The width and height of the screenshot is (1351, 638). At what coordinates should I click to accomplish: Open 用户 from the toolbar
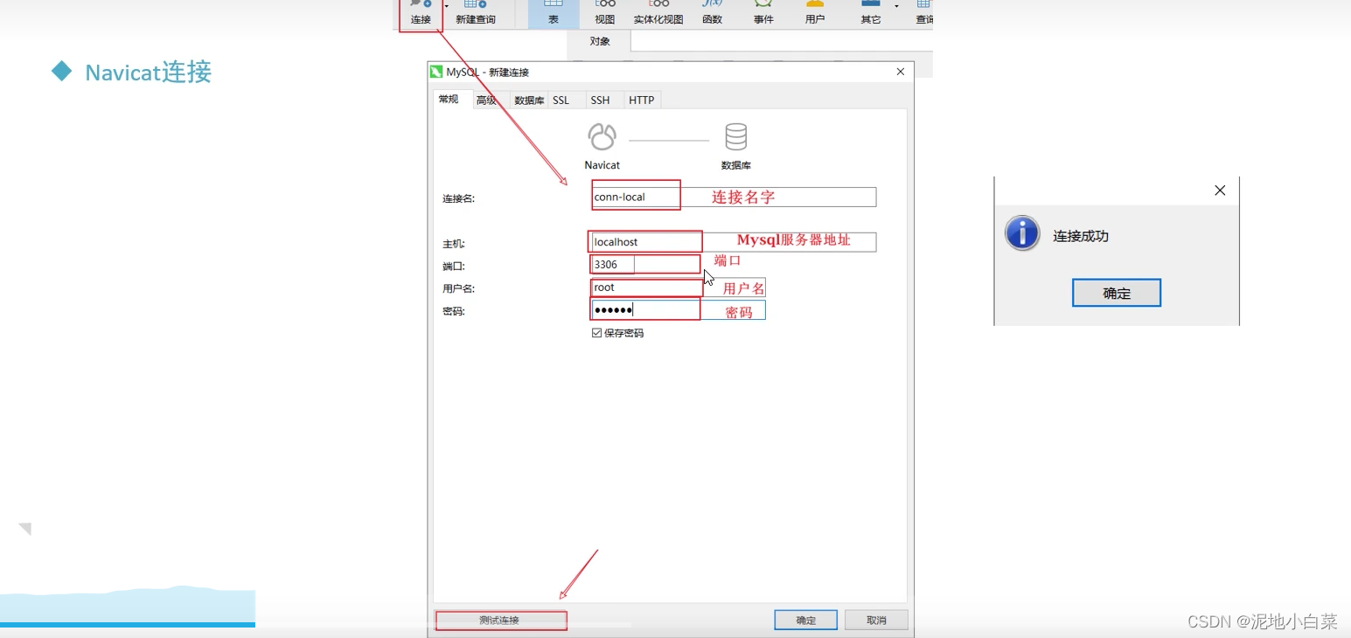pyautogui.click(x=815, y=13)
